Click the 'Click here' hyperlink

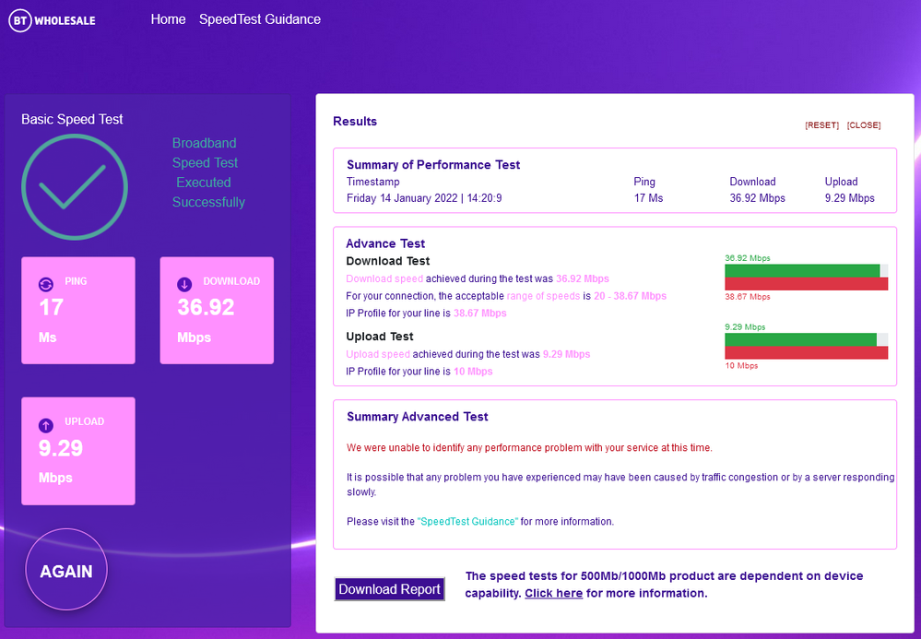[x=553, y=593]
